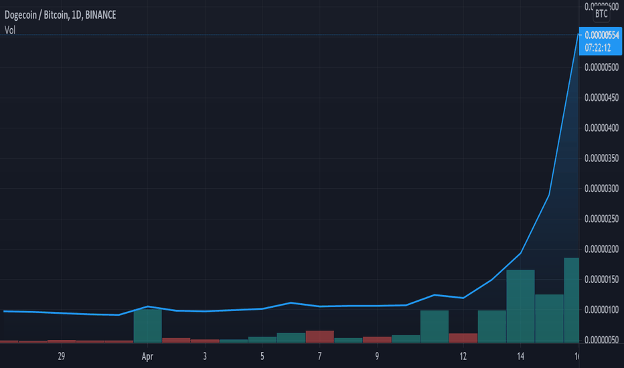Click the 0.00000100 price axis label
The height and width of the screenshot is (368, 624).
pos(602,310)
